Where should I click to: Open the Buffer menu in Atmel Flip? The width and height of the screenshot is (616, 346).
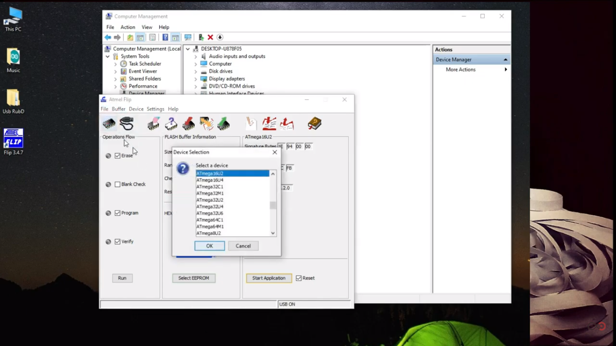coord(119,109)
